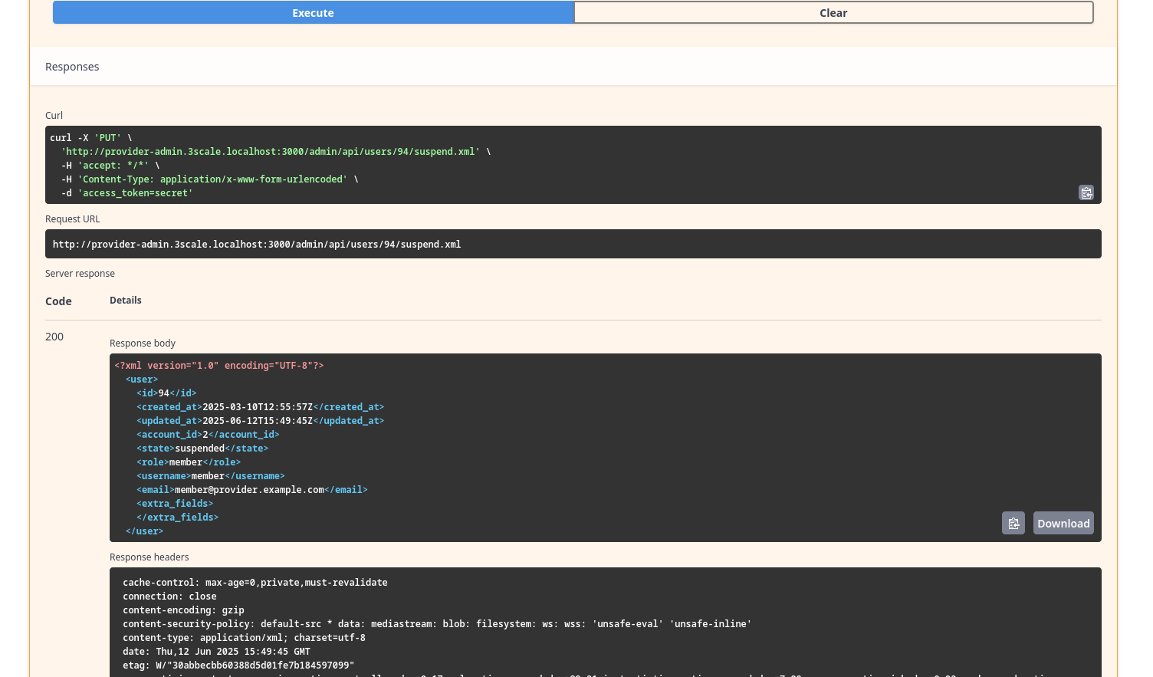The width and height of the screenshot is (1153, 677).
Task: Clear the executed response
Action: click(x=833, y=13)
